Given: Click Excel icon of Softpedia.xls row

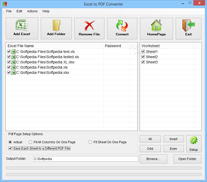Looking at the screenshot, I should (13, 67).
